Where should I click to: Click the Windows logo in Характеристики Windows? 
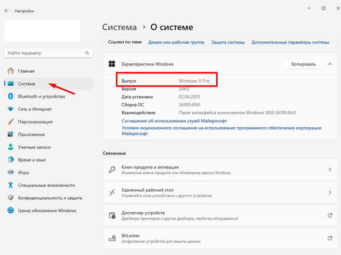pos(112,64)
